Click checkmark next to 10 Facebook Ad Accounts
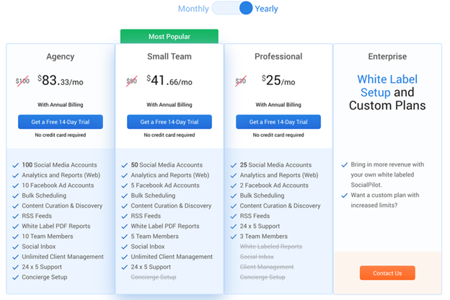This screenshot has width=450, height=300. 16,185
